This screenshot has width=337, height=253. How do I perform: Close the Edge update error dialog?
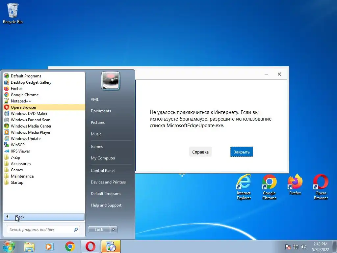(x=279, y=74)
